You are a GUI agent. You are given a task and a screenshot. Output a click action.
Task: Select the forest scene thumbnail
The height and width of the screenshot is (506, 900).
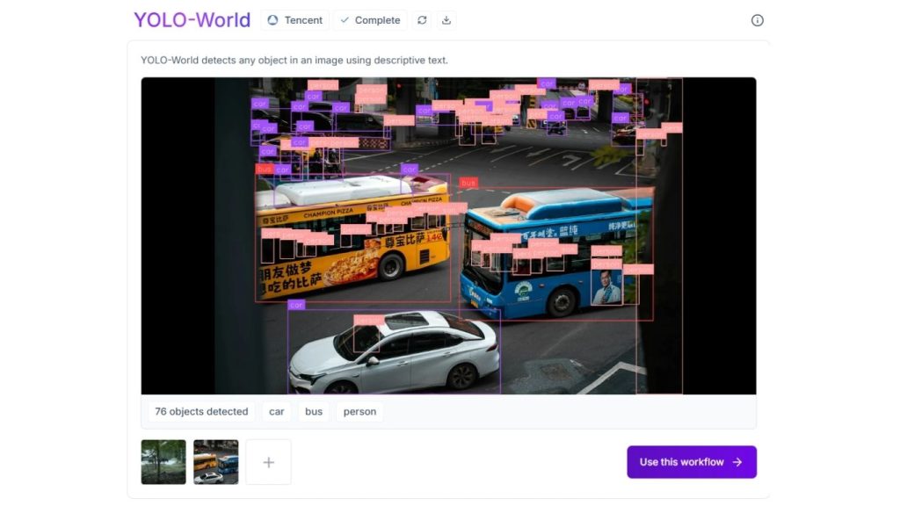163,461
